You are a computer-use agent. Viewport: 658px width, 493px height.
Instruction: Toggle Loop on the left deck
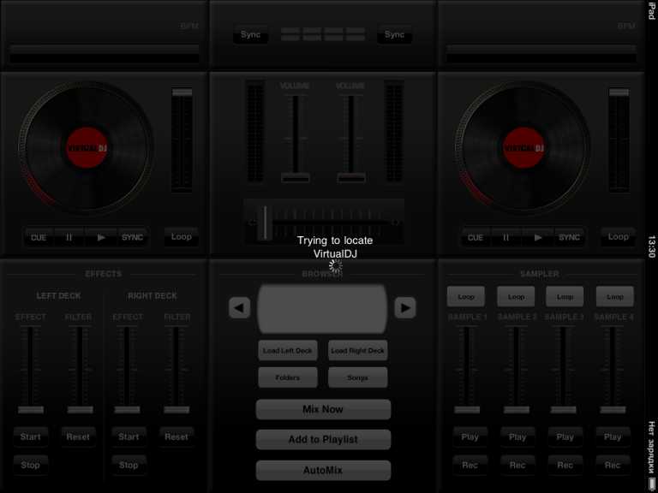pos(182,237)
